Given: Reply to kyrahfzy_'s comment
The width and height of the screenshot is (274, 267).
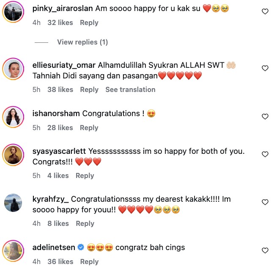Looking at the screenshot, I should click(x=85, y=223).
